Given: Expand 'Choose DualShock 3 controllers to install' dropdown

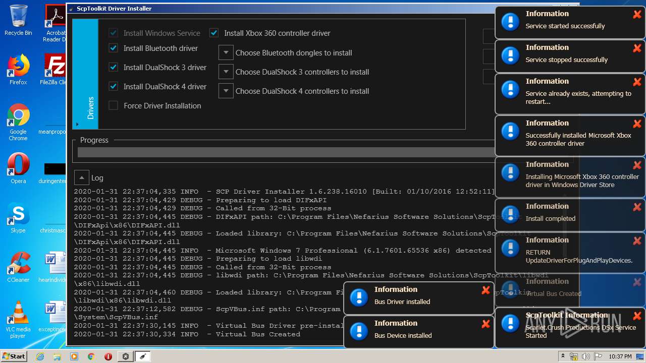Looking at the screenshot, I should click(226, 72).
